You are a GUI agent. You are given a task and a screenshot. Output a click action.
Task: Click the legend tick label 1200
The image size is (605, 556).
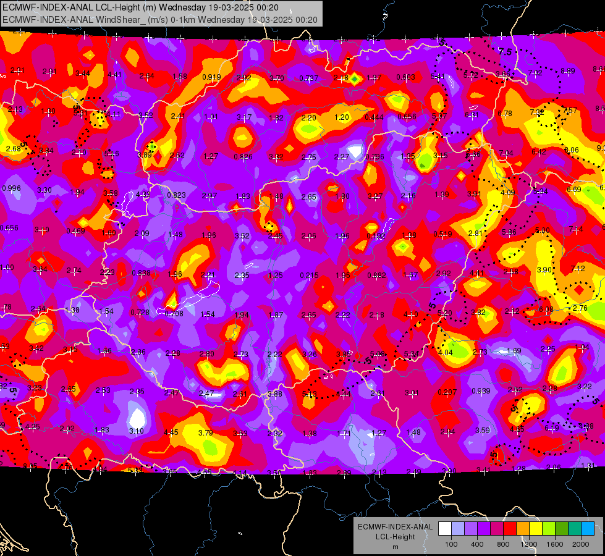(x=528, y=544)
